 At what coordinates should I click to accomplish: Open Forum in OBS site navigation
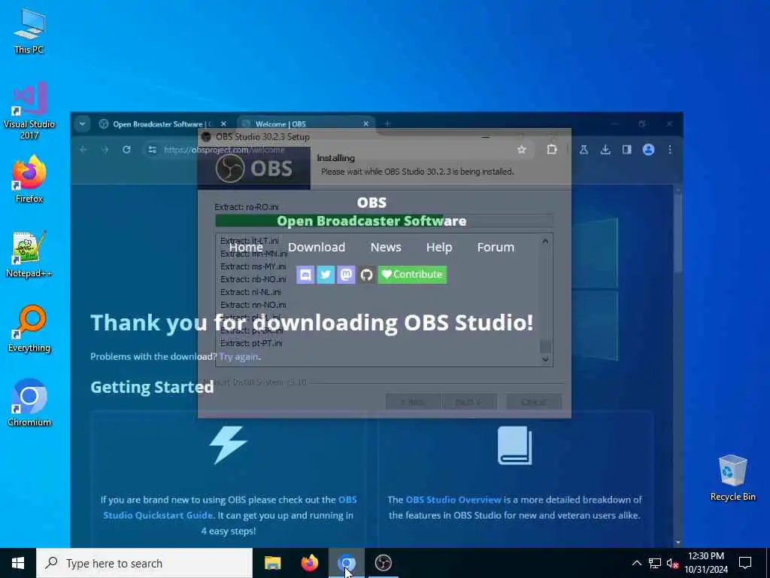496,247
